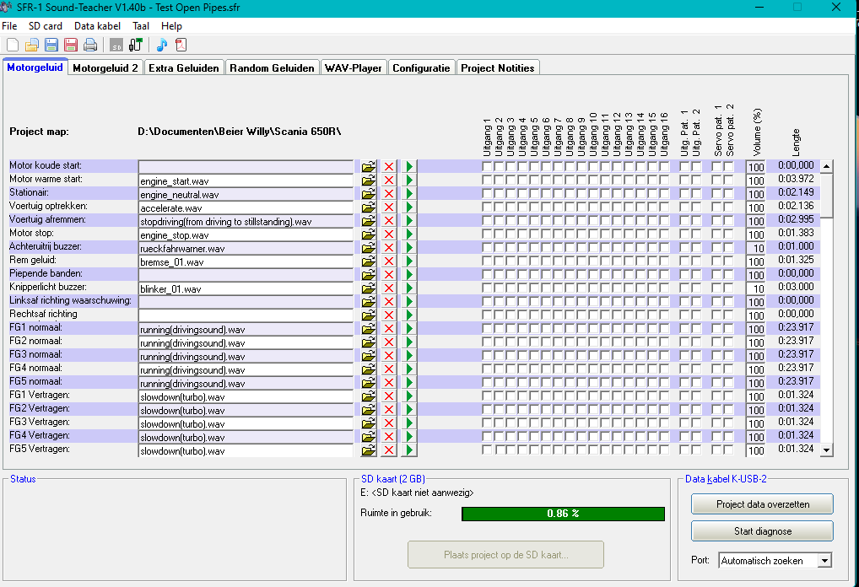Play the FG2 Vertragen slowdown sound
Viewport: 859px width, 587px height.
[x=409, y=410]
